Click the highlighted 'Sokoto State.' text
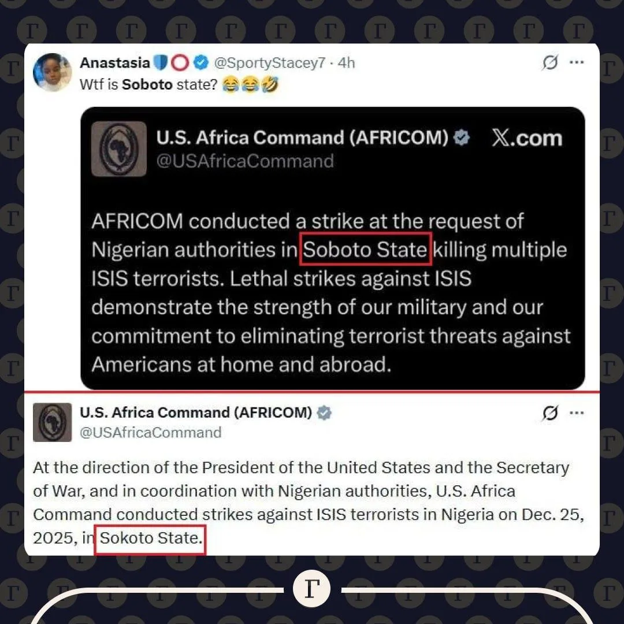624x624 pixels. click(x=150, y=538)
